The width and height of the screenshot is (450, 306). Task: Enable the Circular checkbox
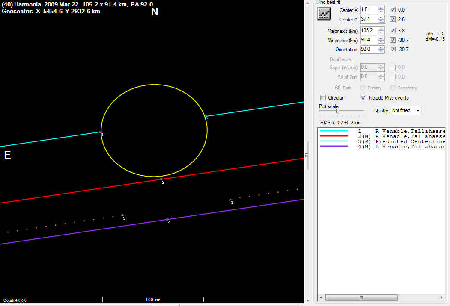(323, 98)
